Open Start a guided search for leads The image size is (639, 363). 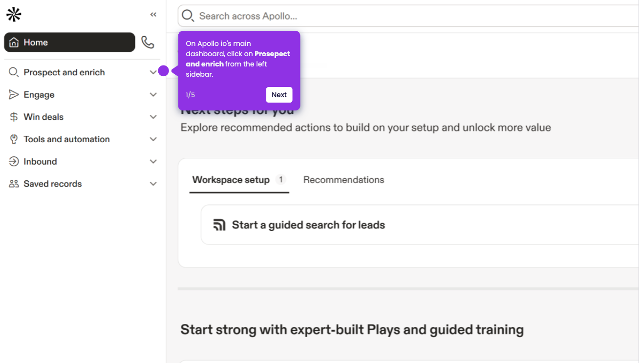[x=420, y=225]
